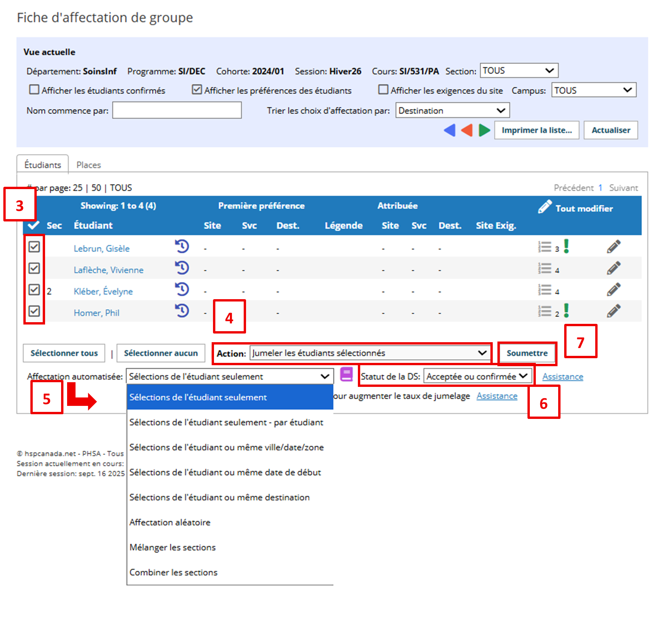Screen dimensions: 661x619
Task: Click the Tout modifier pencil icon
Action: pyautogui.click(x=545, y=207)
